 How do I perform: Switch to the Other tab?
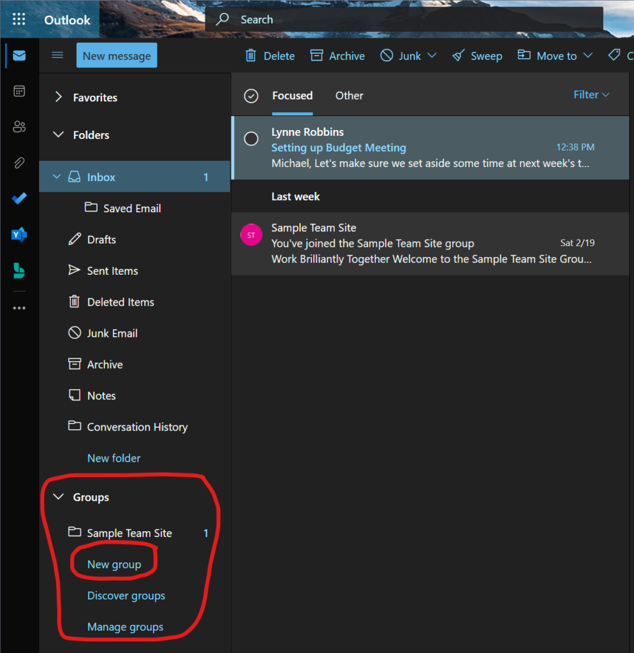pyautogui.click(x=349, y=96)
